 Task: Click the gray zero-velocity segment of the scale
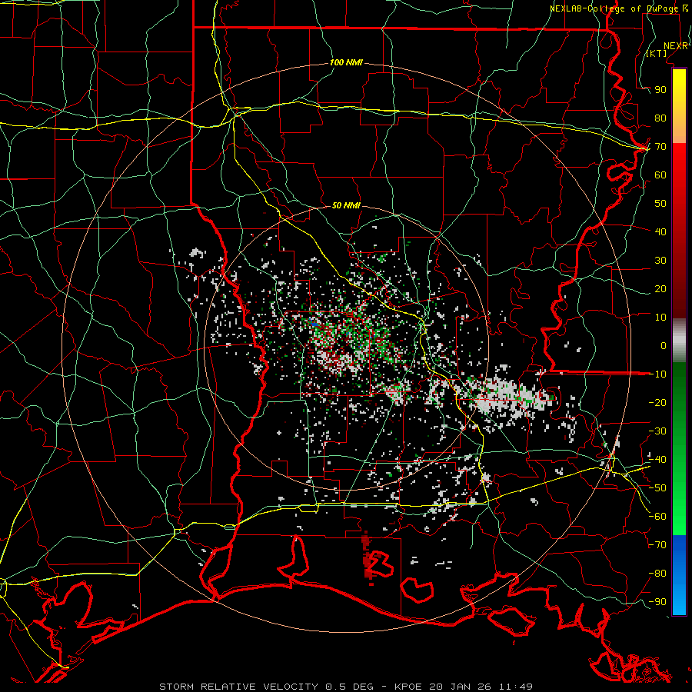pyautogui.click(x=679, y=341)
